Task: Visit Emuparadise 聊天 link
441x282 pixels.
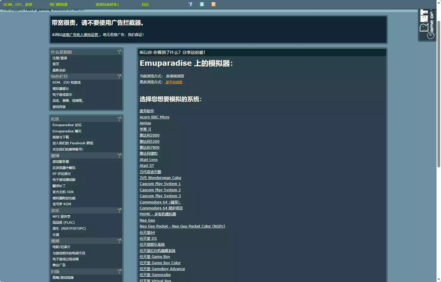Action: pyautogui.click(x=67, y=131)
